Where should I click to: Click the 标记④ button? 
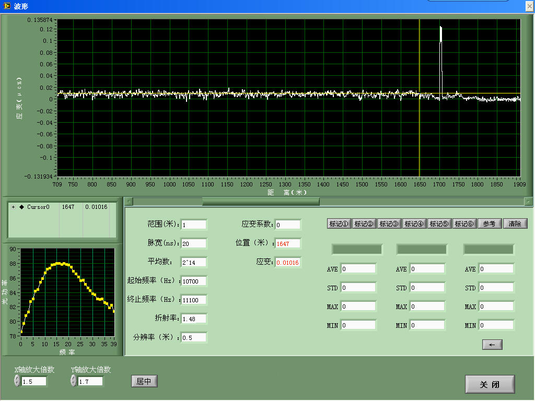pyautogui.click(x=414, y=223)
